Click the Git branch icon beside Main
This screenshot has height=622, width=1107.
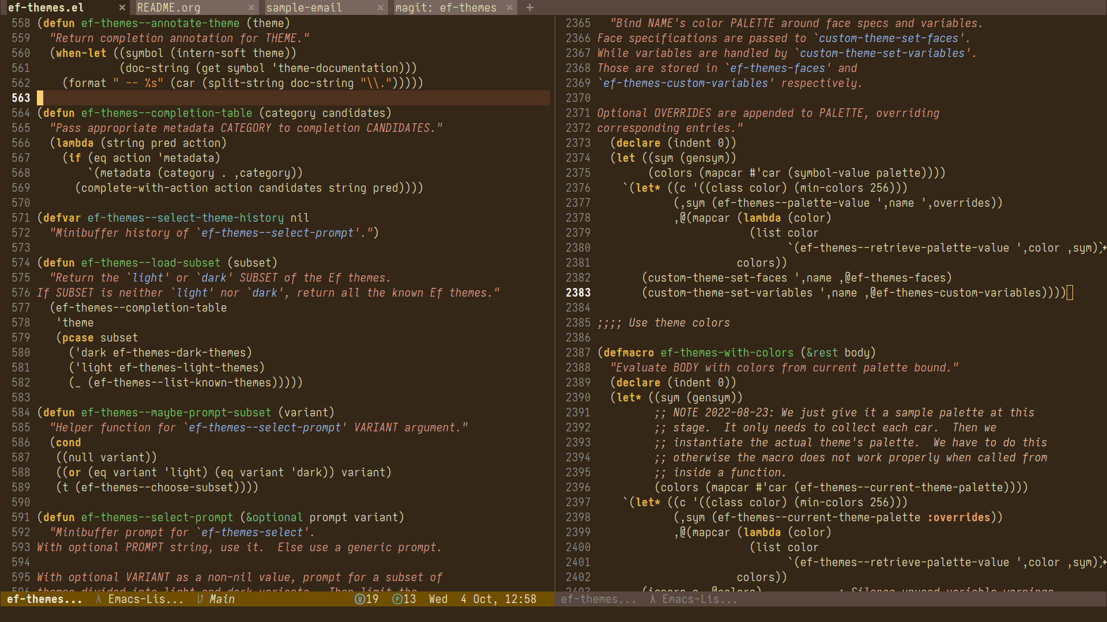point(200,599)
